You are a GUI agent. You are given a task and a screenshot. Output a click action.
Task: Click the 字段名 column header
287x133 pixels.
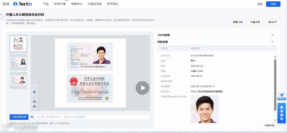point(164,48)
